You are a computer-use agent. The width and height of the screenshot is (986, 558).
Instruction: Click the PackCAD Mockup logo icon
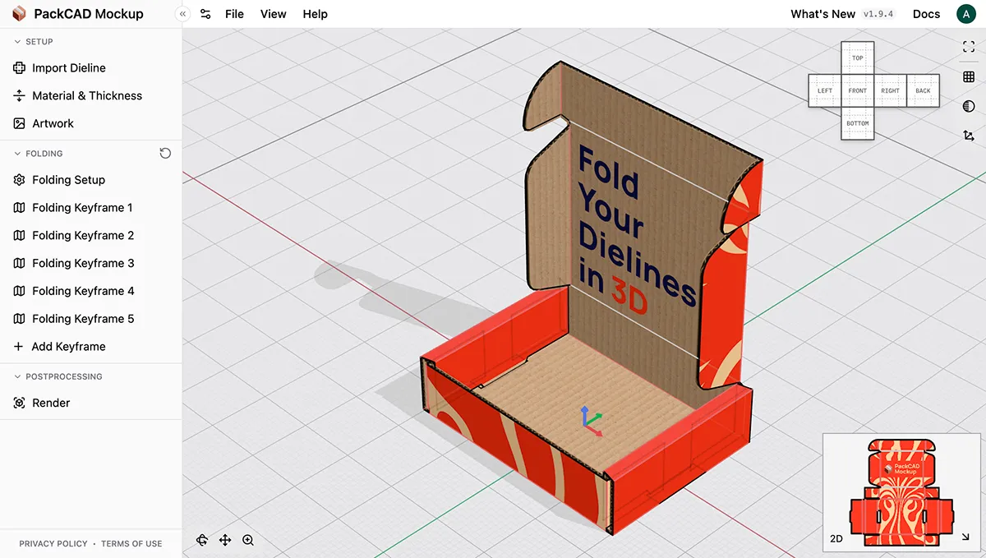coord(19,14)
